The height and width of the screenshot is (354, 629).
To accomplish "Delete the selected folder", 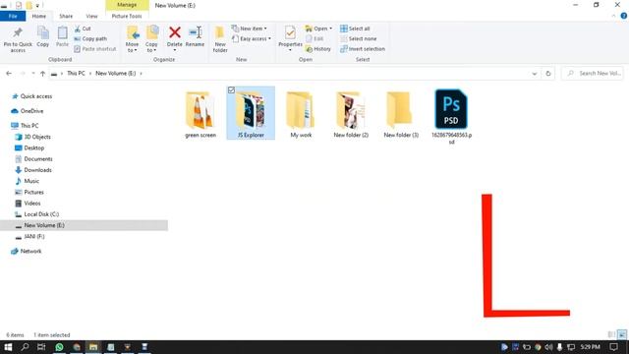I will point(175,38).
